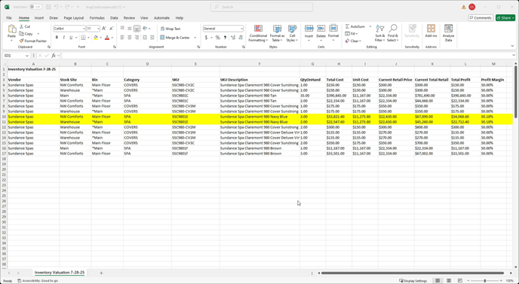Switch to the Formulas tab
Image resolution: width=519 pixels, height=284 pixels.
(97, 18)
